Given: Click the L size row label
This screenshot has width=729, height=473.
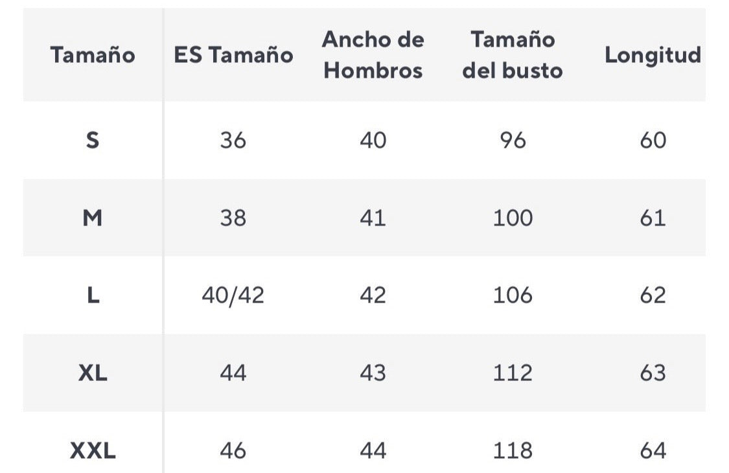Looking at the screenshot, I should pyautogui.click(x=93, y=295).
